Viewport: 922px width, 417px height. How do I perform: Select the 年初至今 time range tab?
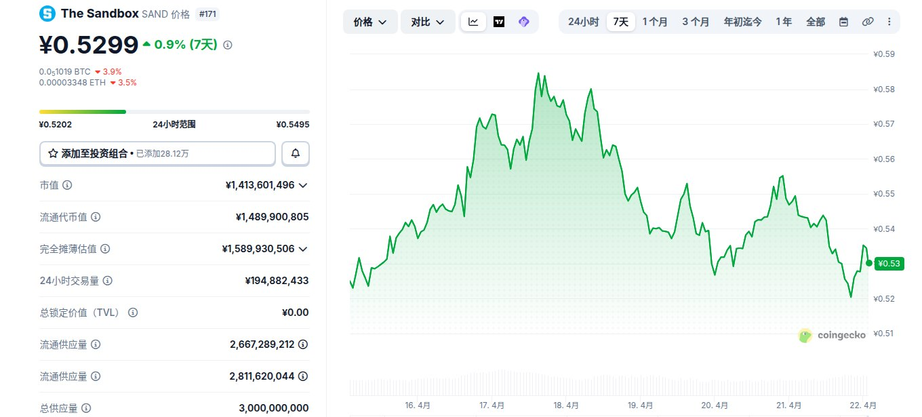pyautogui.click(x=742, y=22)
